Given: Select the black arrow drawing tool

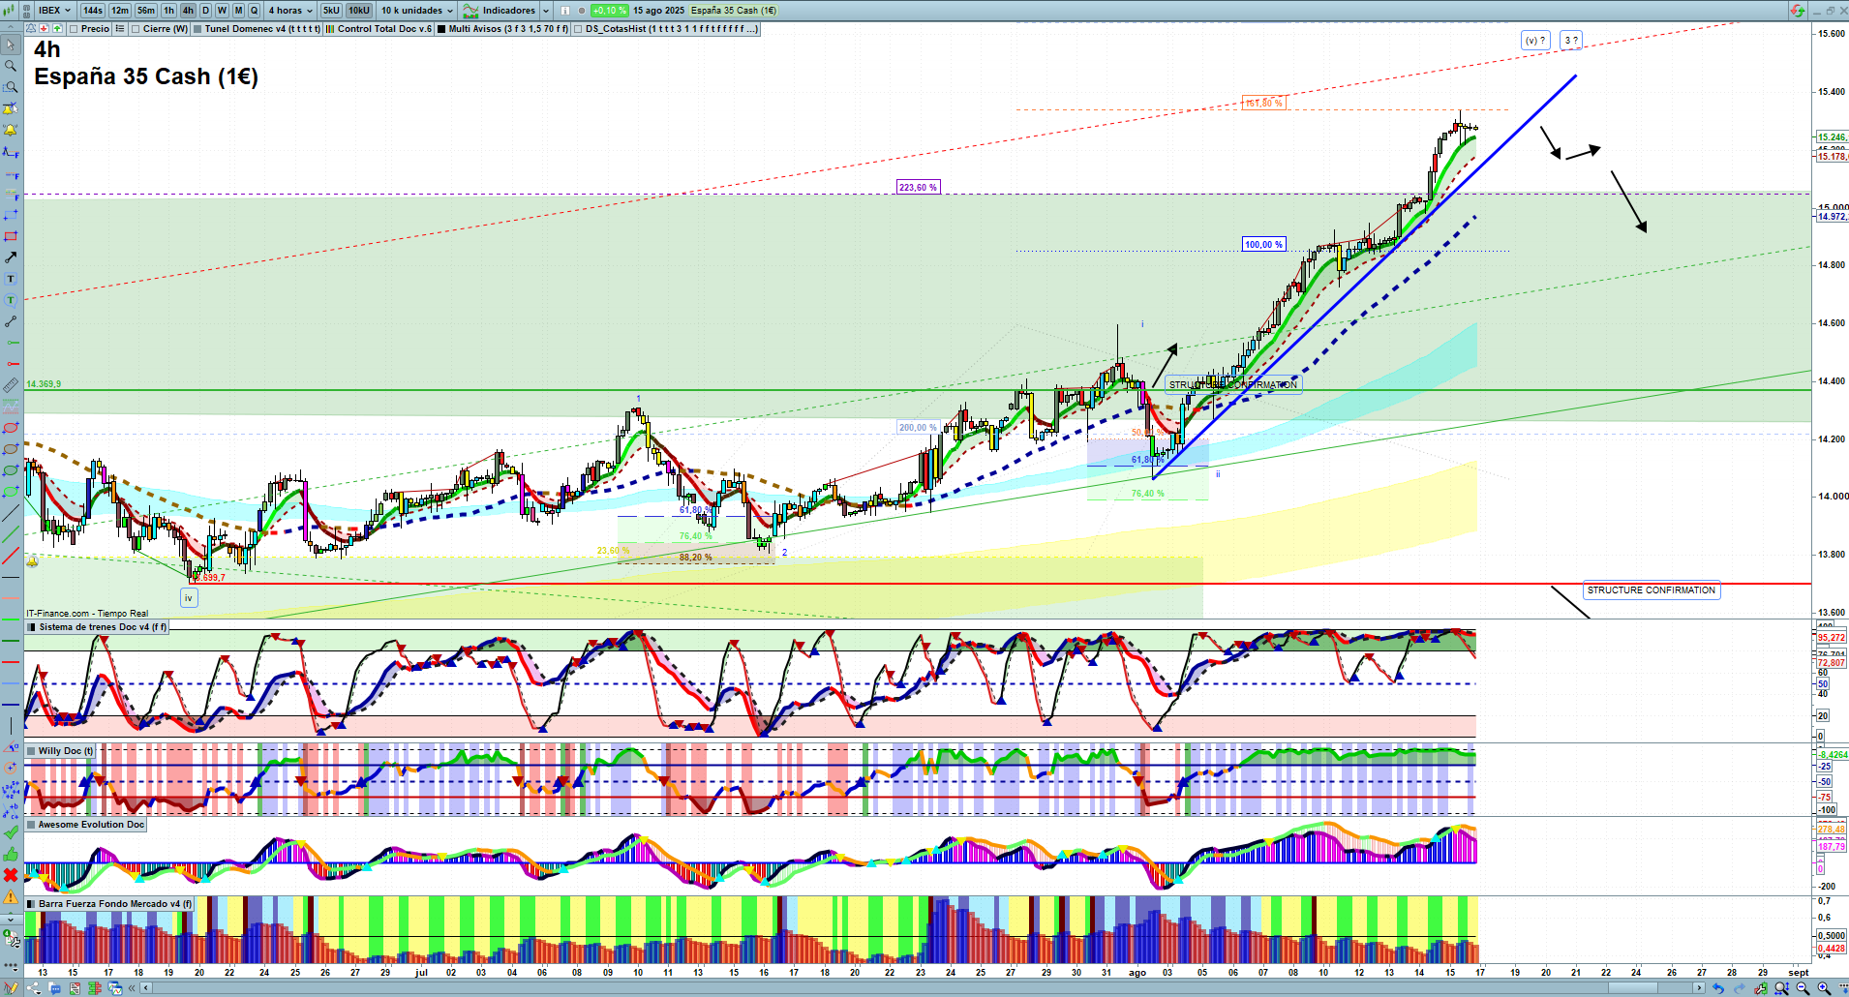Looking at the screenshot, I should pyautogui.click(x=11, y=257).
